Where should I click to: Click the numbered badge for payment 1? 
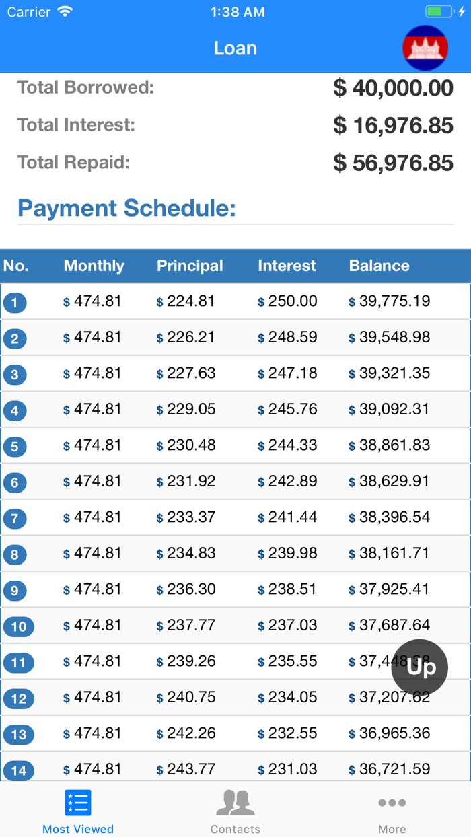click(15, 303)
